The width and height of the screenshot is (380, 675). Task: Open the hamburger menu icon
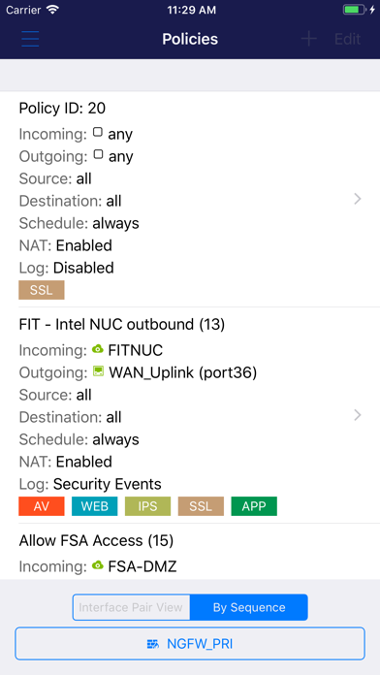[x=30, y=39]
